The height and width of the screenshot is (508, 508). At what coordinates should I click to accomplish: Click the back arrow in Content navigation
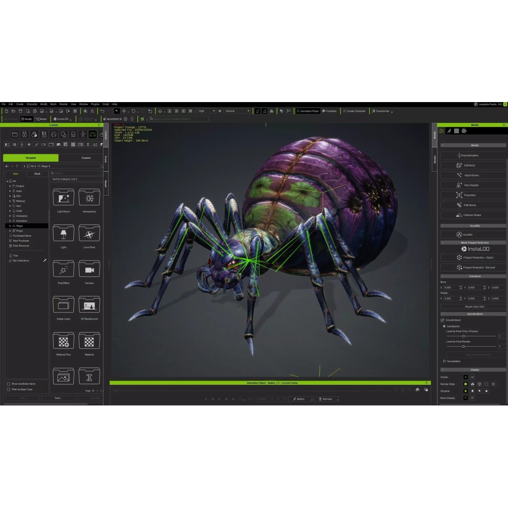point(7,166)
